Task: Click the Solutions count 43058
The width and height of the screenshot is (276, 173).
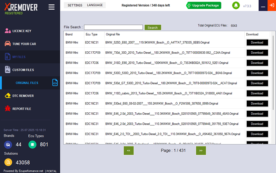Action: (23, 162)
